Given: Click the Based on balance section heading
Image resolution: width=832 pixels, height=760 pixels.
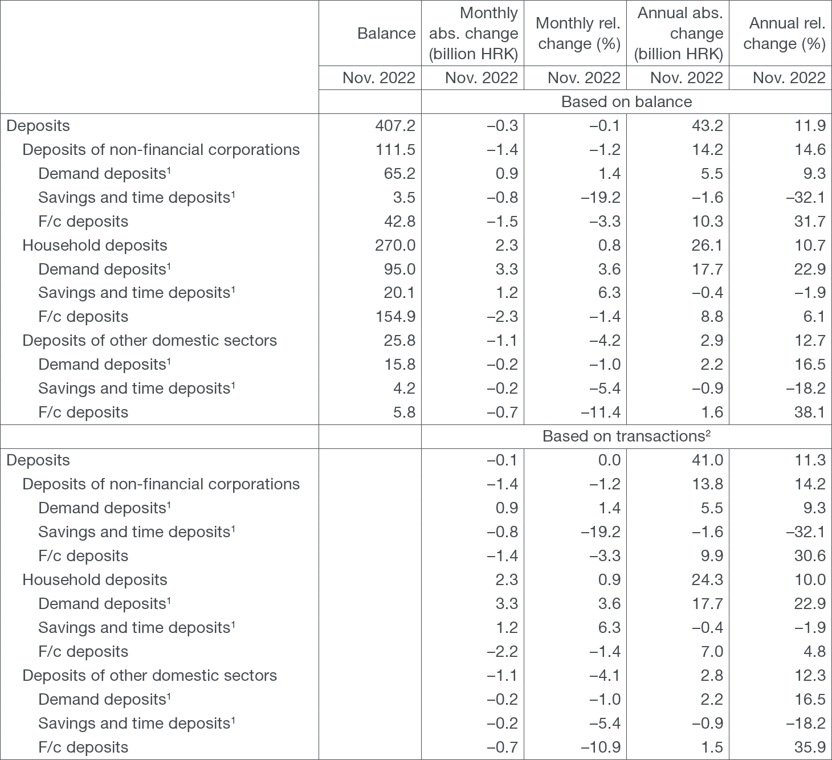Looking at the screenshot, I should pos(626,102).
